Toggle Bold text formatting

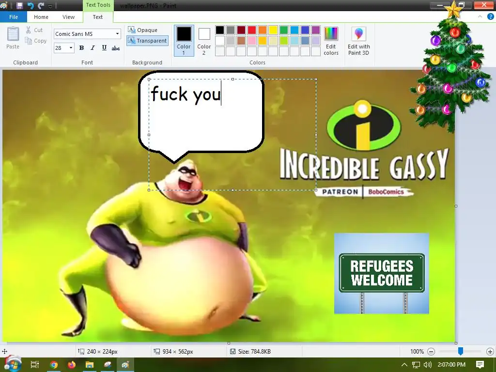[81, 48]
